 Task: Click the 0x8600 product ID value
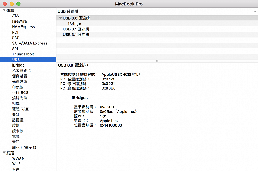[x=107, y=107]
